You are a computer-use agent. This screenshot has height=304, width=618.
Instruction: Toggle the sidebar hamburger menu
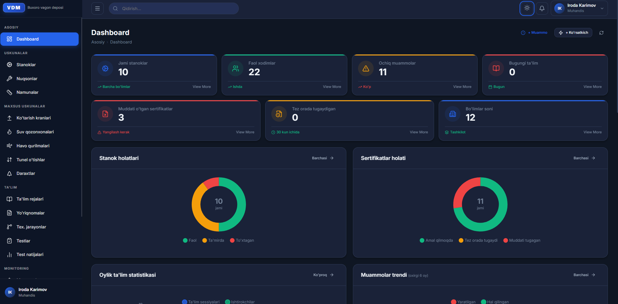tap(97, 8)
